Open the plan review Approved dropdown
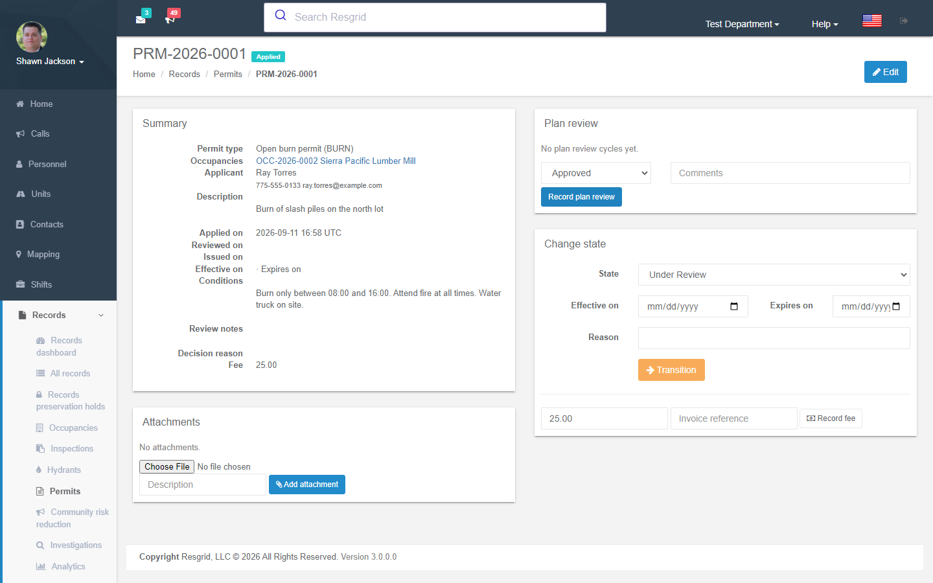933x583 pixels. coord(596,173)
